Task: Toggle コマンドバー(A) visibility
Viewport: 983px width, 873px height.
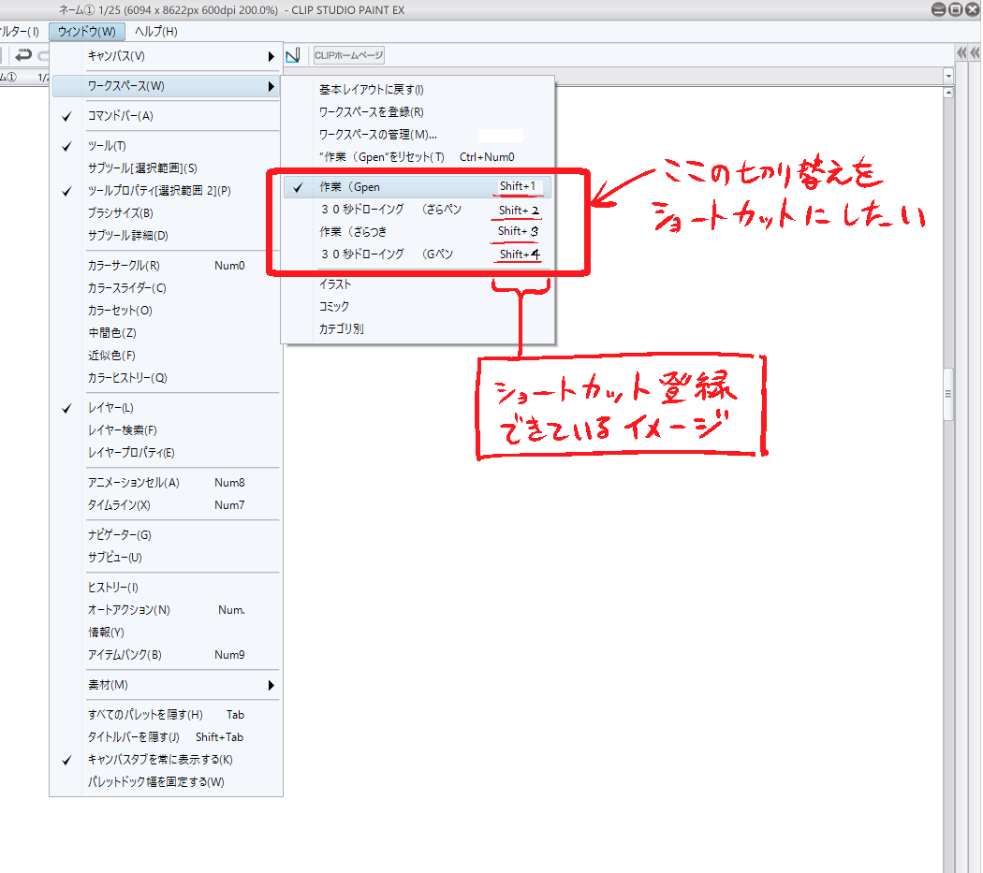Action: [x=166, y=116]
